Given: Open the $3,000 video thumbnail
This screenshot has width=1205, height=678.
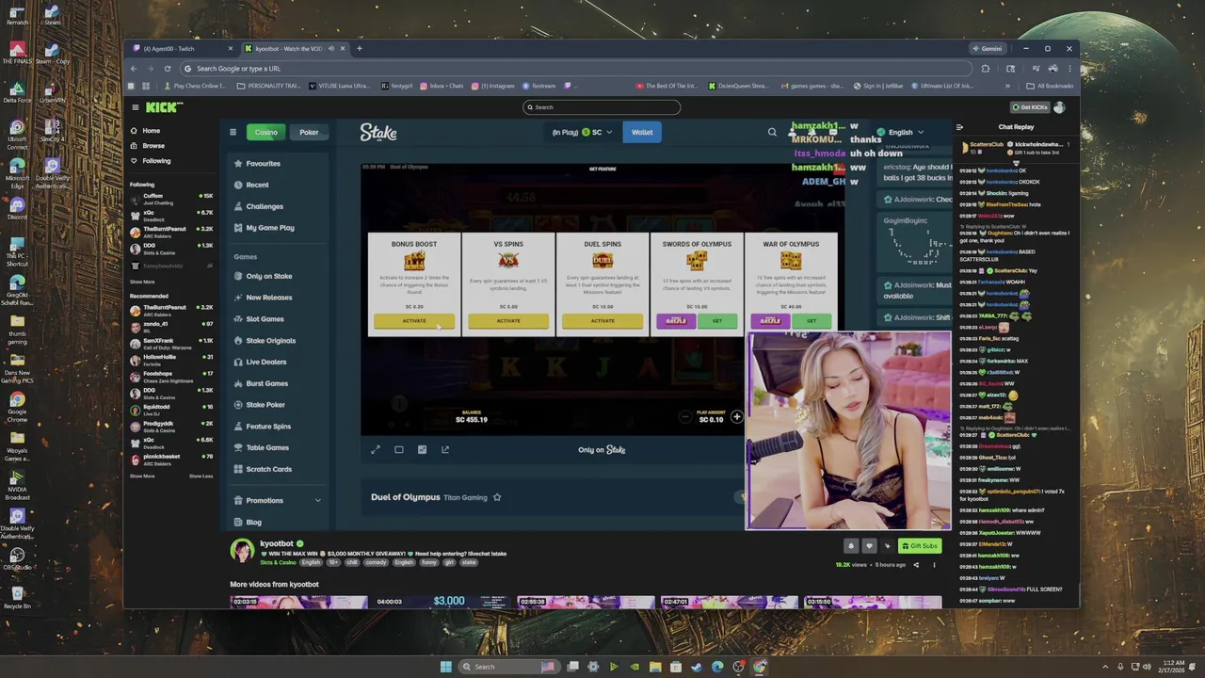Looking at the screenshot, I should coord(443,602).
